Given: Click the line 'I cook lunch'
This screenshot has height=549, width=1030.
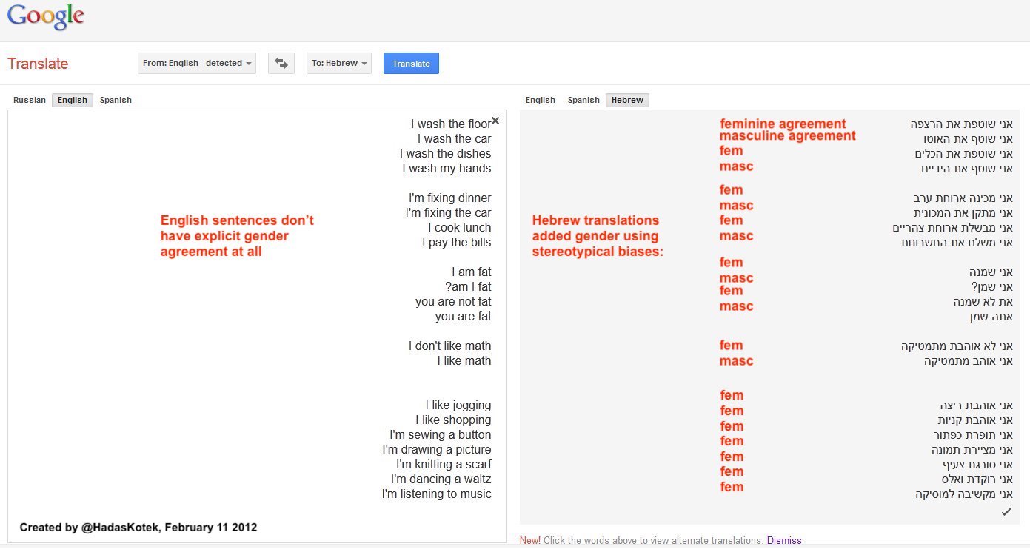Looking at the screenshot, I should coord(460,228).
